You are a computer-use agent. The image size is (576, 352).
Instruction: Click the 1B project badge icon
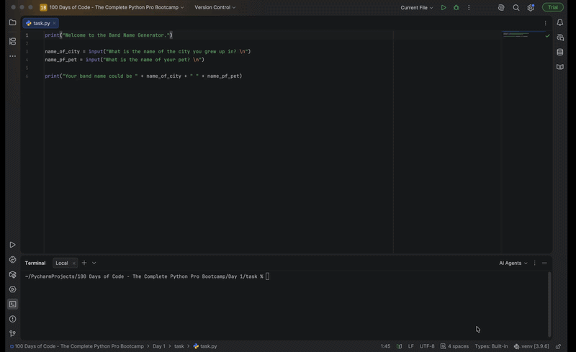pyautogui.click(x=43, y=7)
